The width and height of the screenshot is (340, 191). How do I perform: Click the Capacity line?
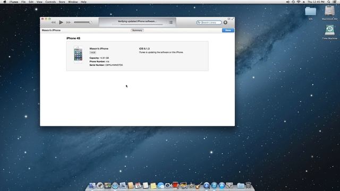click(99, 58)
